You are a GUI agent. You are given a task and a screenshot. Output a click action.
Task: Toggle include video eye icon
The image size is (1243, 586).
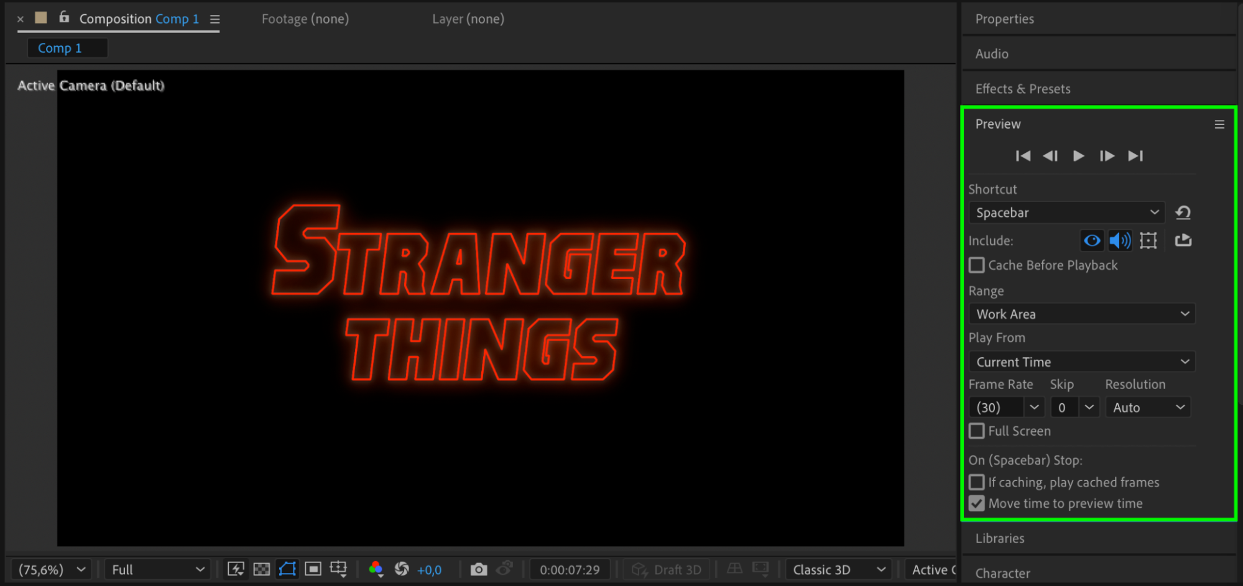[x=1092, y=240]
